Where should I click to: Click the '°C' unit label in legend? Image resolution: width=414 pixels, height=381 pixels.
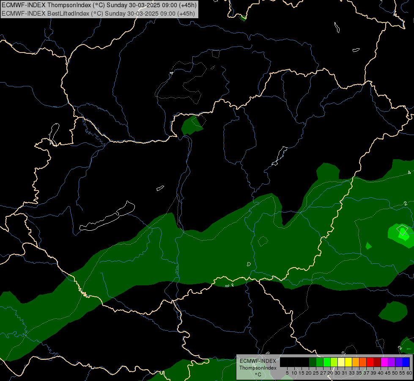[258, 374]
